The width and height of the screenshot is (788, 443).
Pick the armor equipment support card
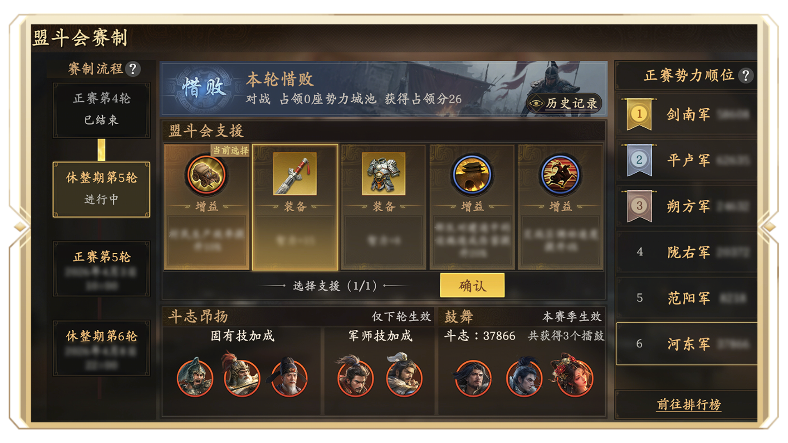click(383, 207)
